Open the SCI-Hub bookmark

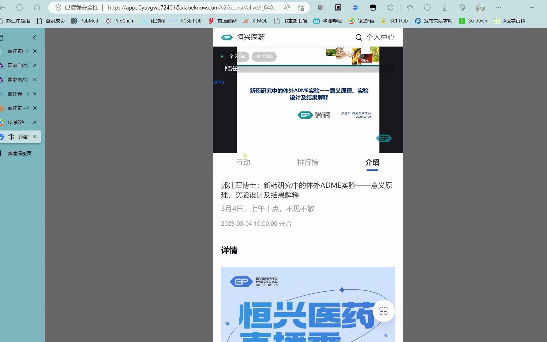tap(394, 21)
